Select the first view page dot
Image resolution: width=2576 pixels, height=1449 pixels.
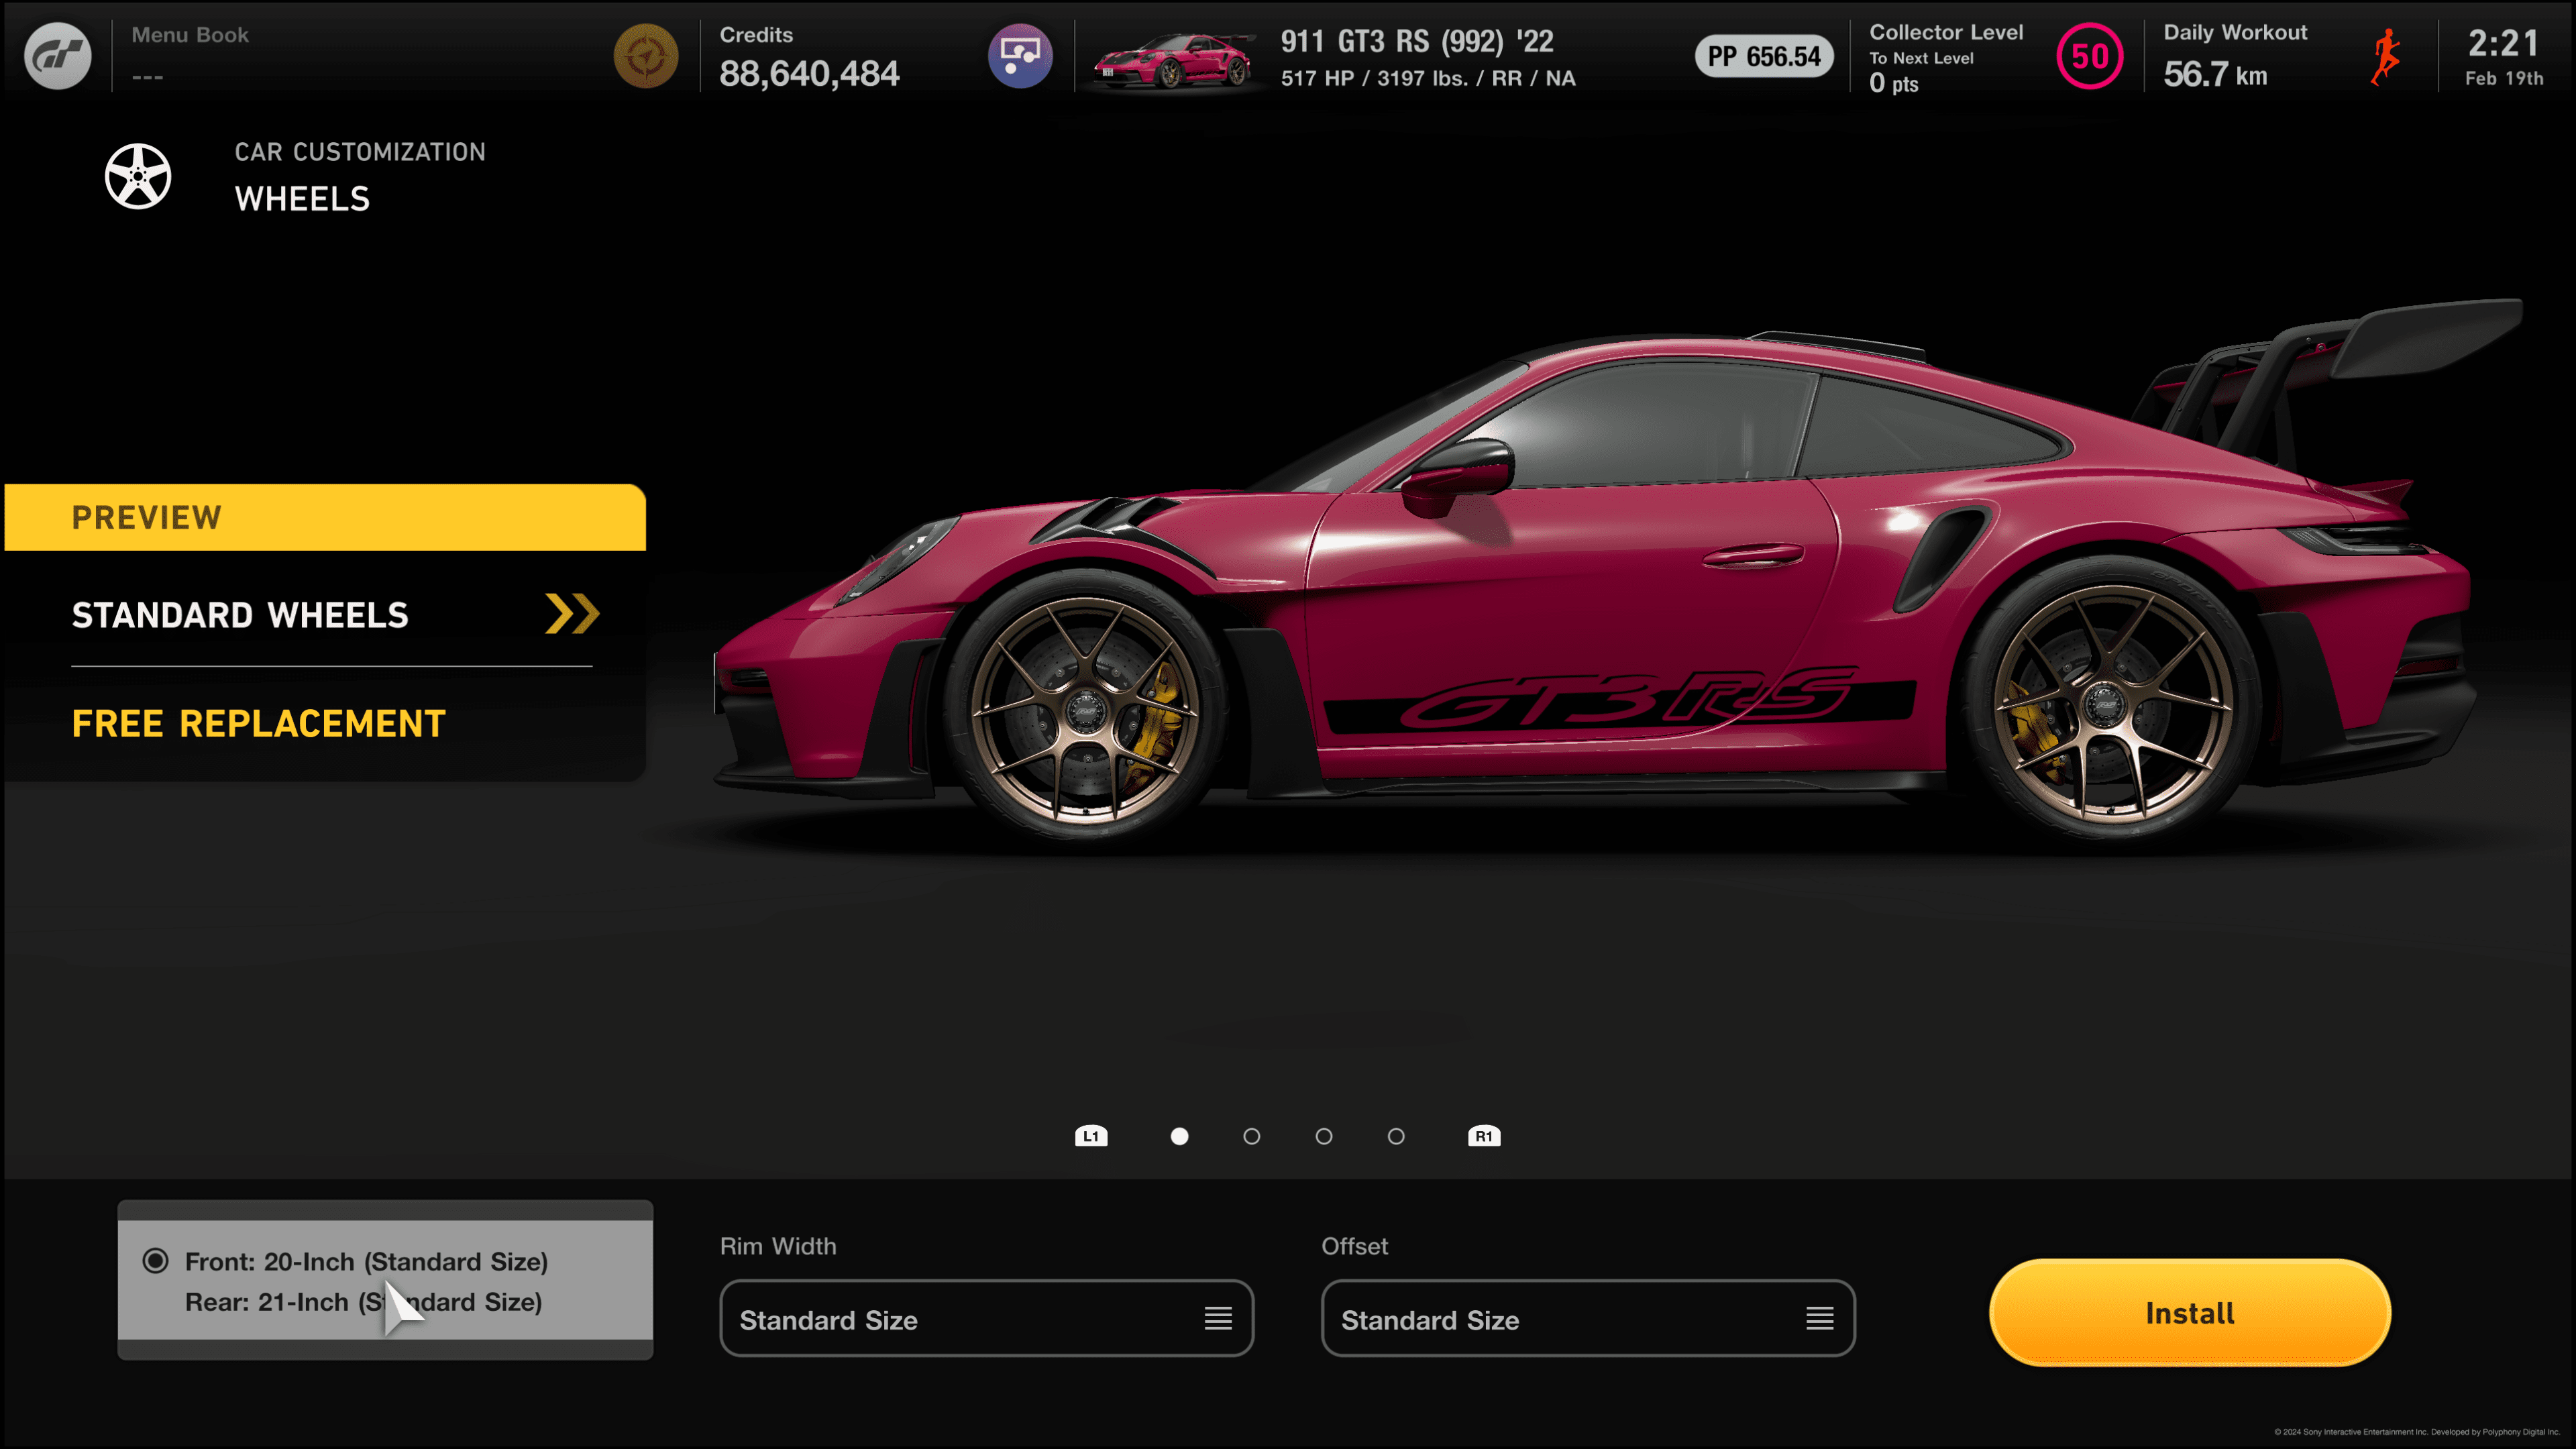1180,1136
